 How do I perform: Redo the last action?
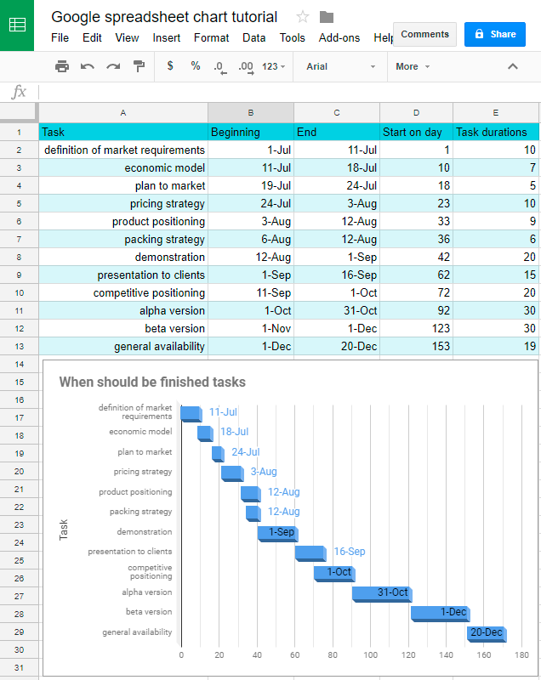113,66
